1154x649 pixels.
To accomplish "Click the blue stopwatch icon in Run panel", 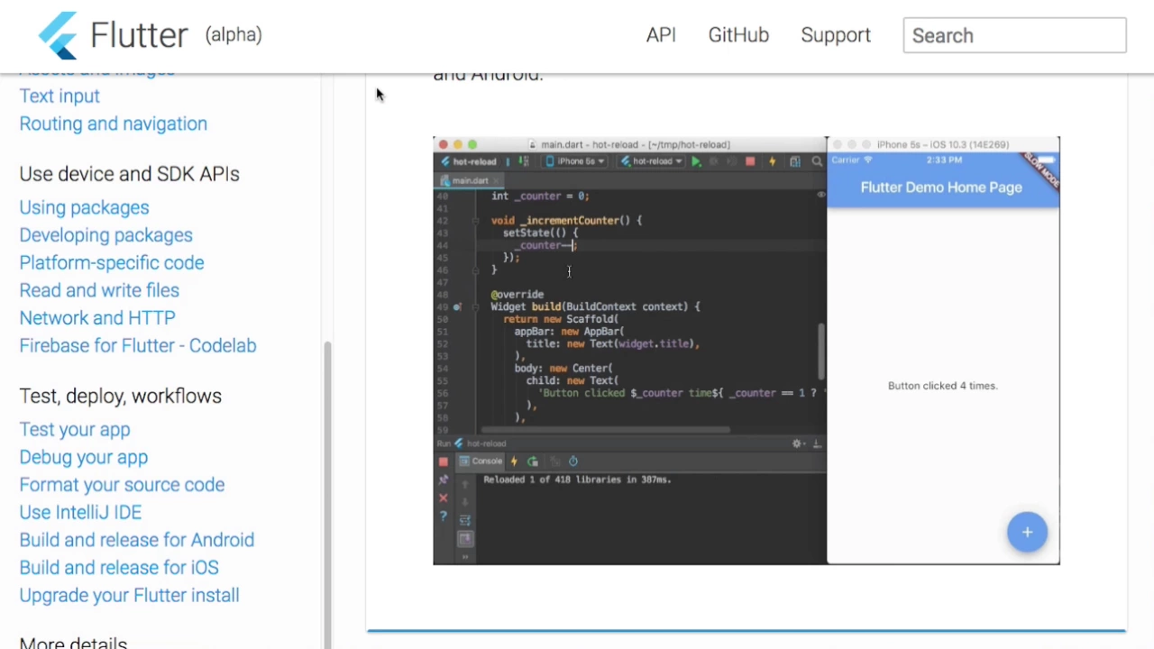I will 573,462.
